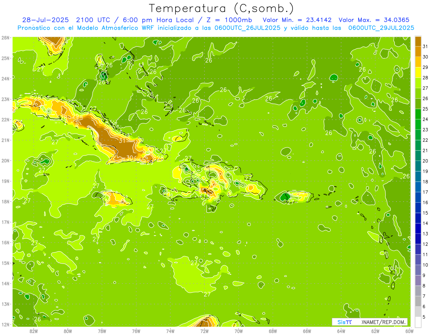Click the "24N" latitude axis label
The width and height of the screenshot is (435, 336).
tap(5, 78)
